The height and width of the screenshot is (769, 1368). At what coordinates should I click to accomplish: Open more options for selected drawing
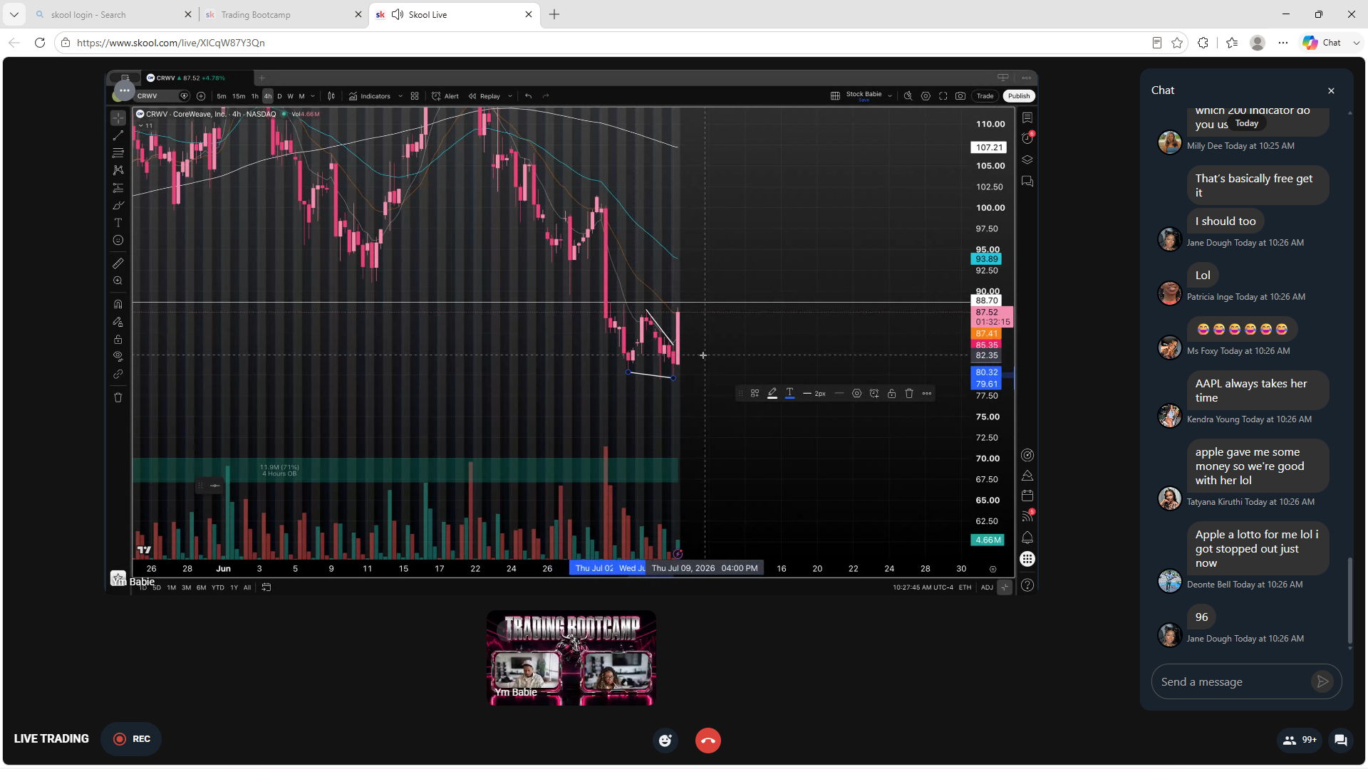coord(927,394)
